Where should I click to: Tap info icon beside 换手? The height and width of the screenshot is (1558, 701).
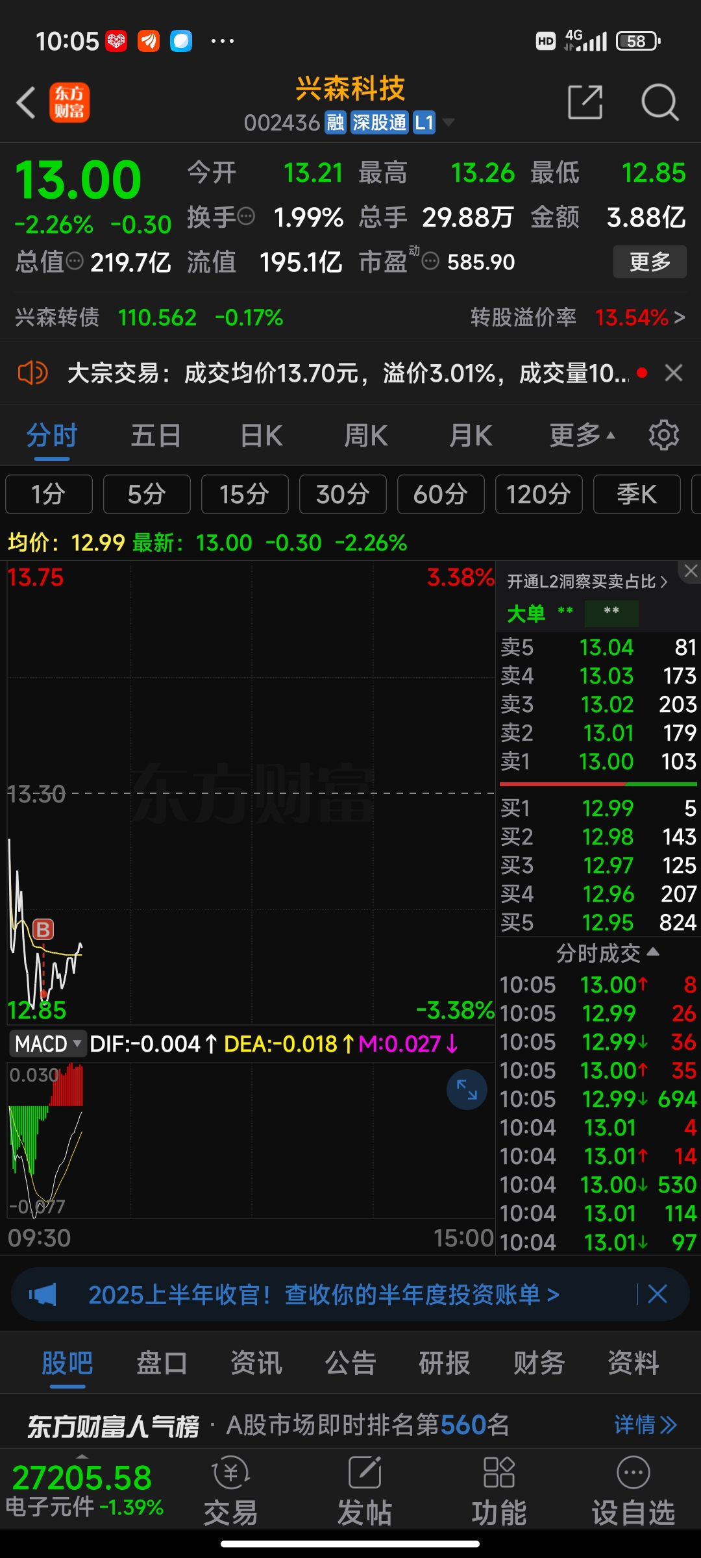(x=246, y=216)
